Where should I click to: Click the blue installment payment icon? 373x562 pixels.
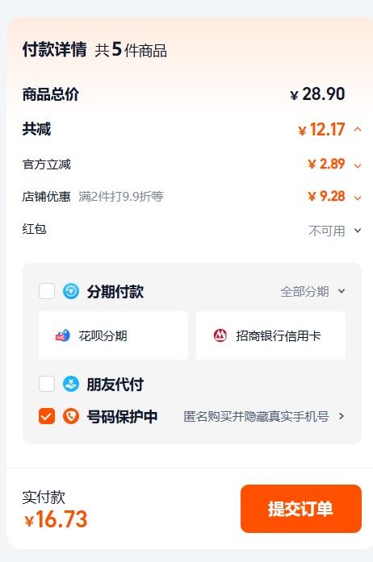71,291
